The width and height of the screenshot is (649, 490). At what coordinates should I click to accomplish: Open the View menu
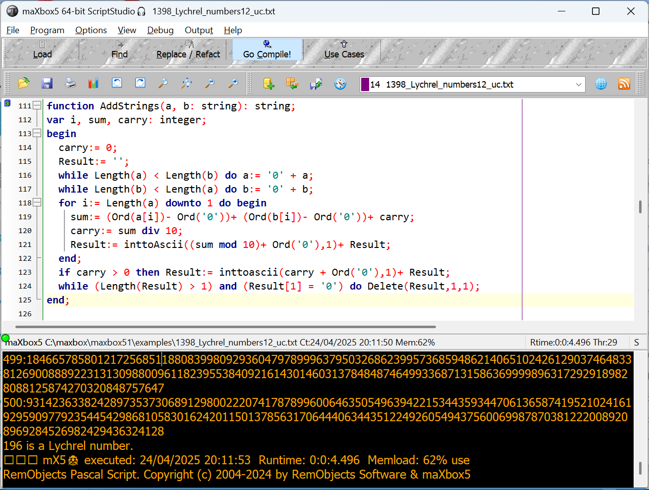127,30
